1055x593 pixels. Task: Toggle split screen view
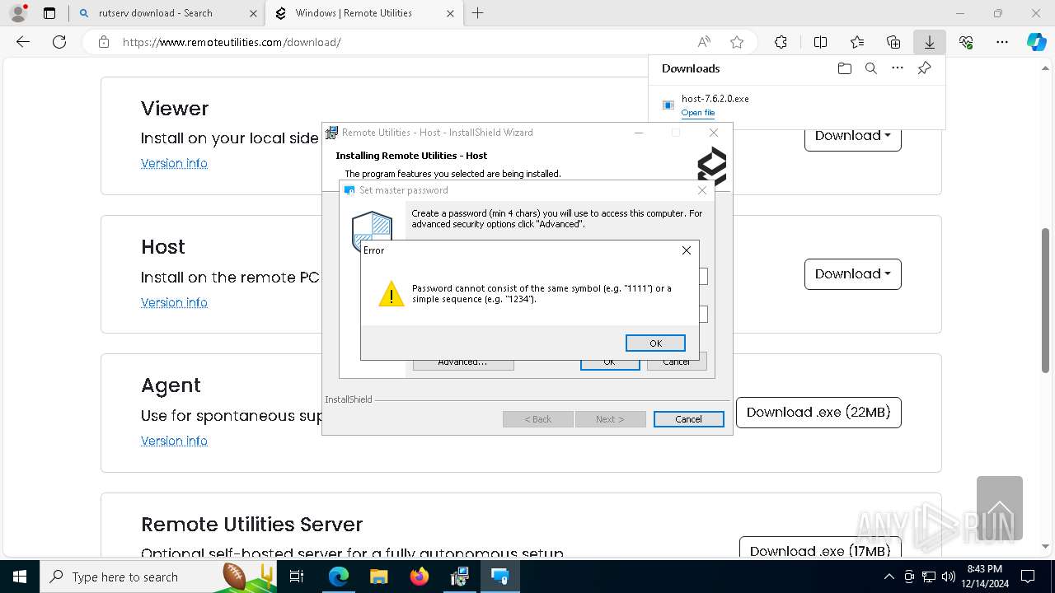pos(820,42)
